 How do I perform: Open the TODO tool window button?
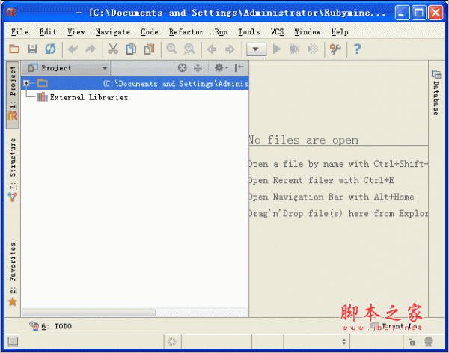(x=51, y=326)
